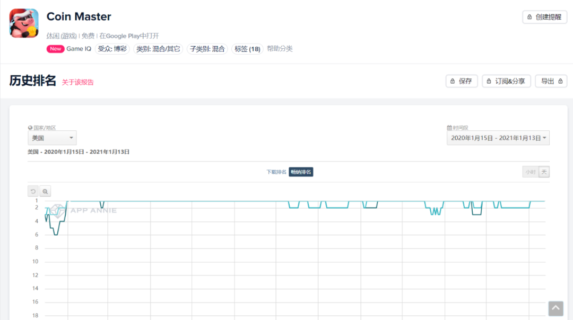Switch to the 下载排名 tab

point(276,172)
